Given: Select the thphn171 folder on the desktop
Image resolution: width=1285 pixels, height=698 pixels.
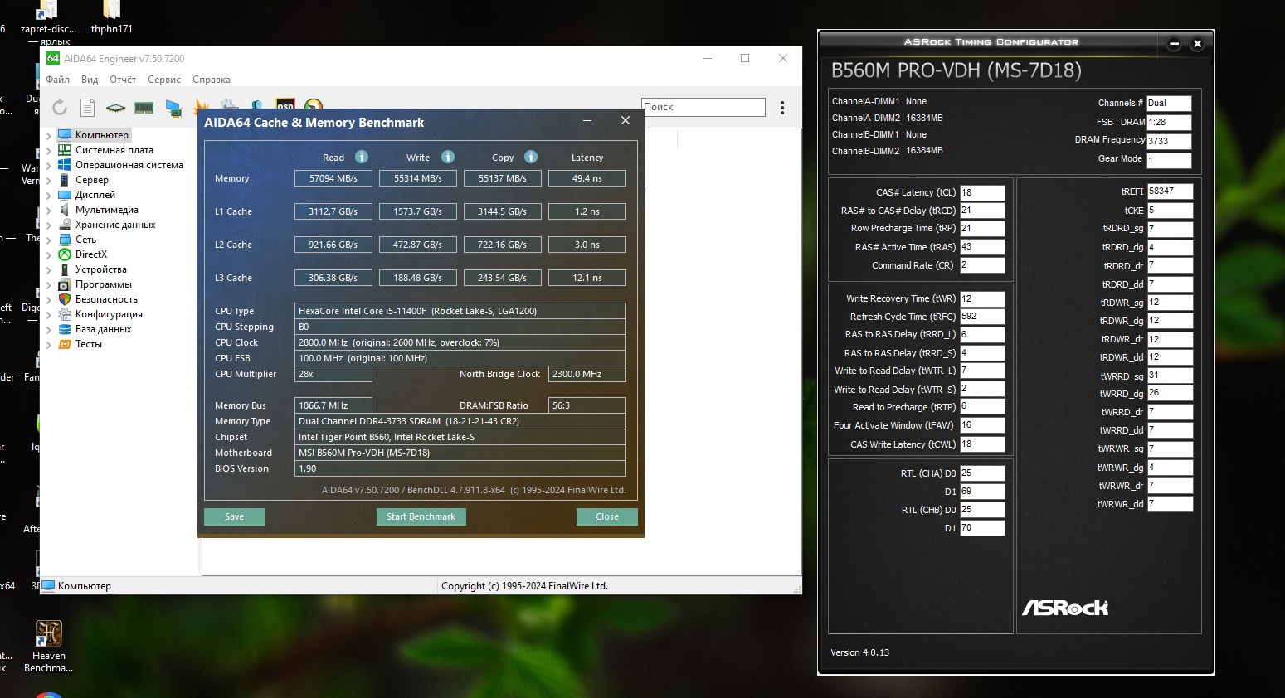Looking at the screenshot, I should click(x=111, y=17).
